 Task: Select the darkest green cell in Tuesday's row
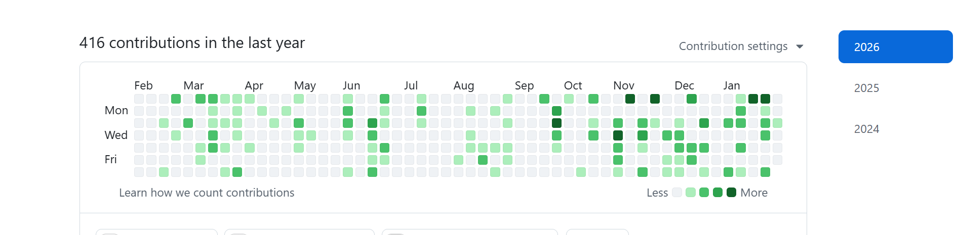click(x=556, y=123)
